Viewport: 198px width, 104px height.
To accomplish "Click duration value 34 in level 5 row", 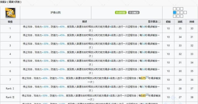I will click(x=192, y=63).
